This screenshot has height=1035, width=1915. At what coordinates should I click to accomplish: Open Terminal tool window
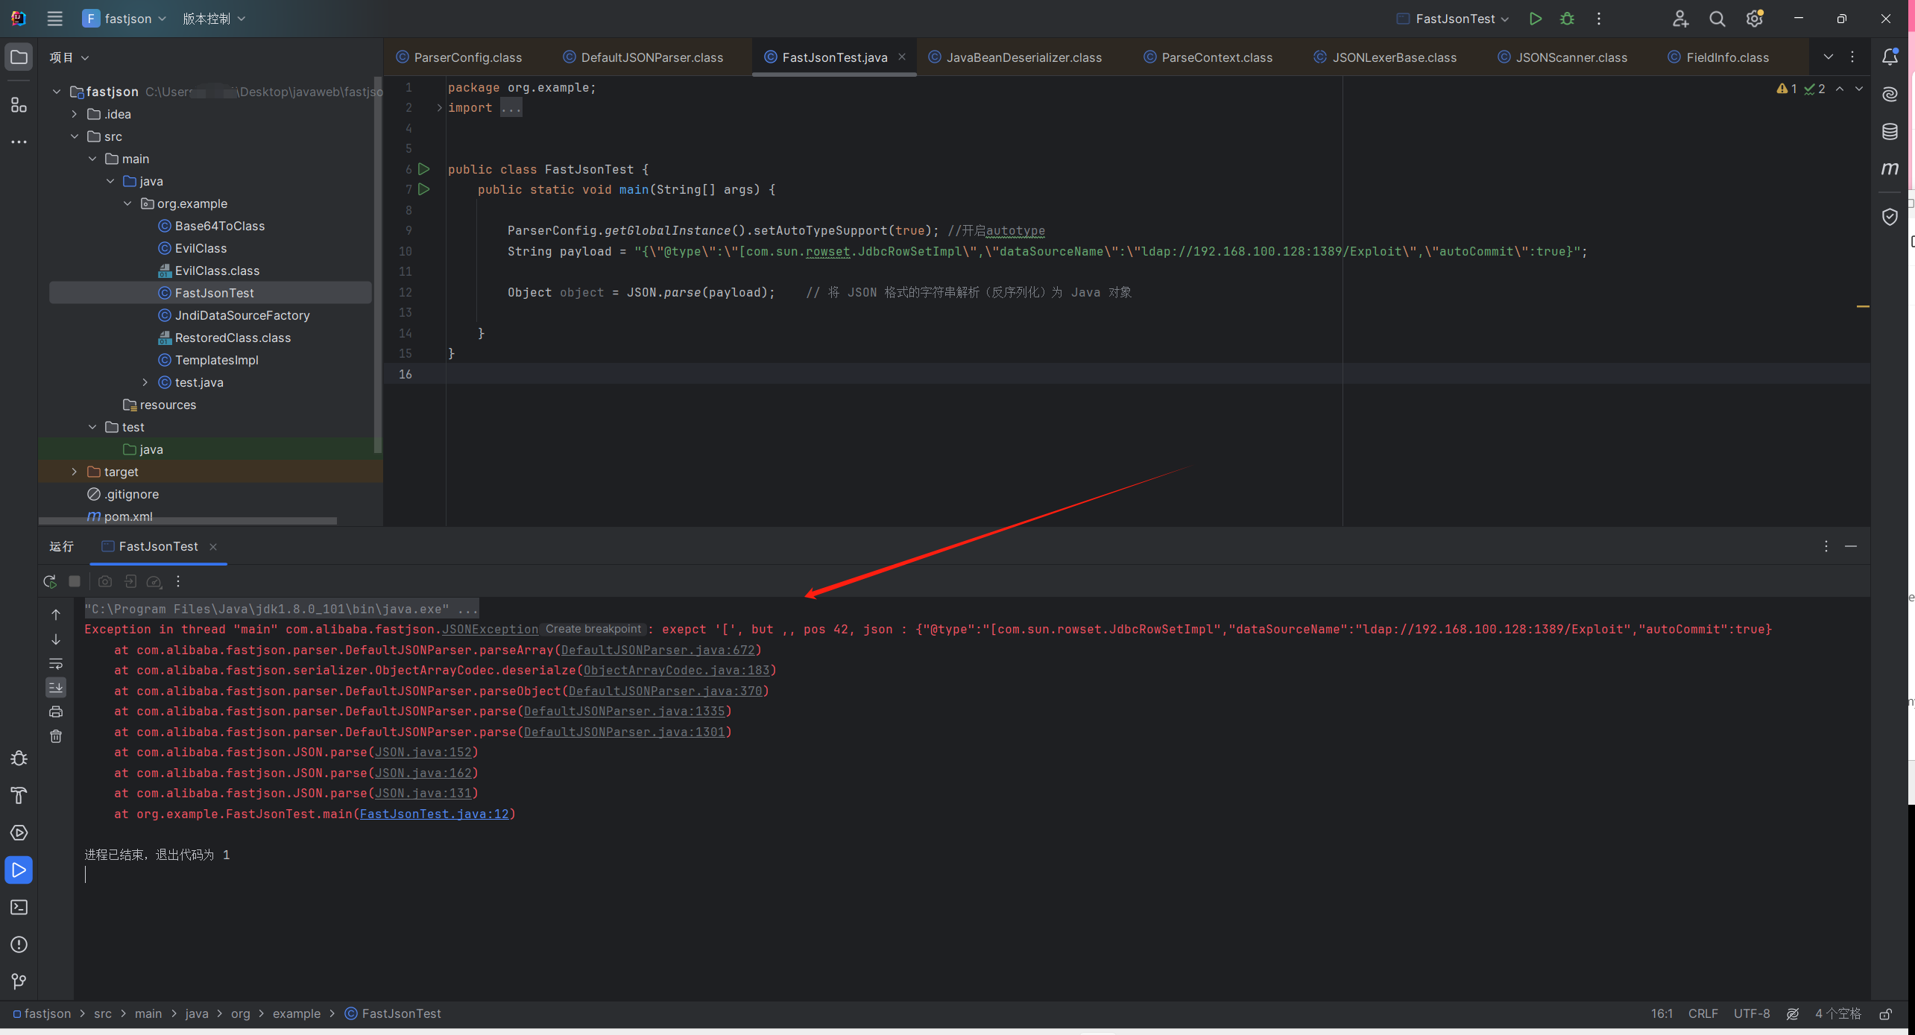pyautogui.click(x=19, y=908)
